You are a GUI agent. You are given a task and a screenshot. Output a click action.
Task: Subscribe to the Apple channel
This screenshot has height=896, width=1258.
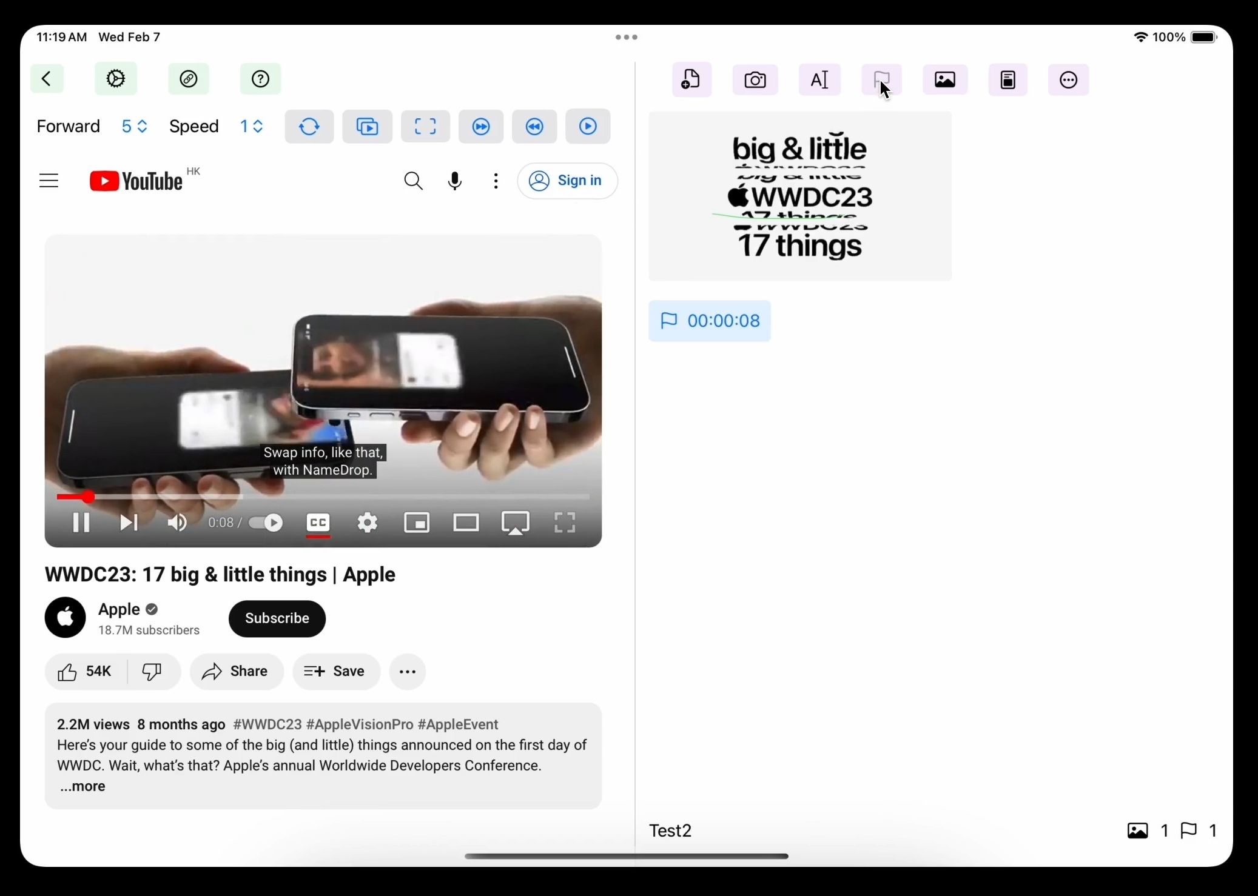277,618
